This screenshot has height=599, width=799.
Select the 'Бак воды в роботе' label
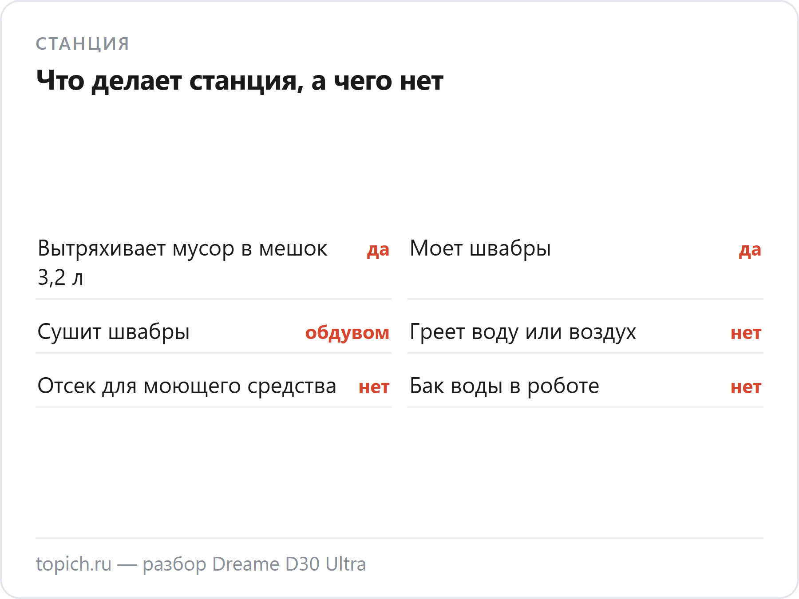504,386
